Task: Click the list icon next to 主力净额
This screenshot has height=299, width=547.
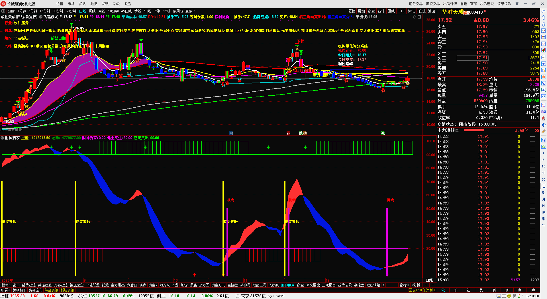Action: point(457,130)
